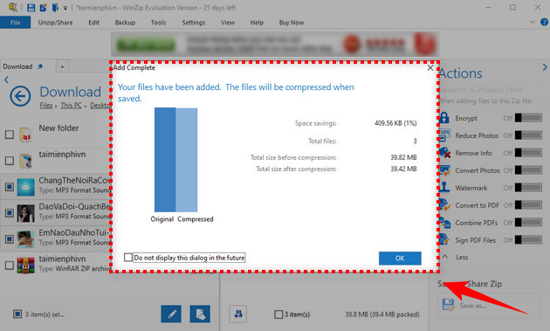Toggle the Sign PDF Files switch
Viewport: 550px width, 331px height.
click(x=528, y=240)
